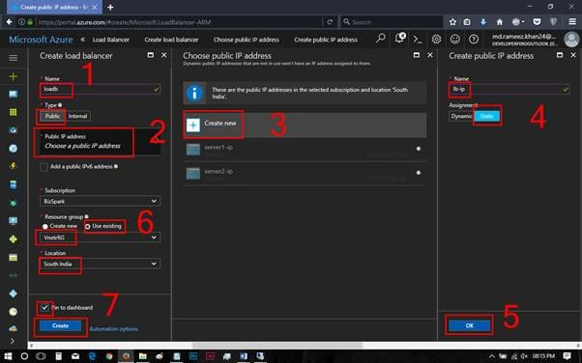Click the Firefox Search box

pos(392,22)
